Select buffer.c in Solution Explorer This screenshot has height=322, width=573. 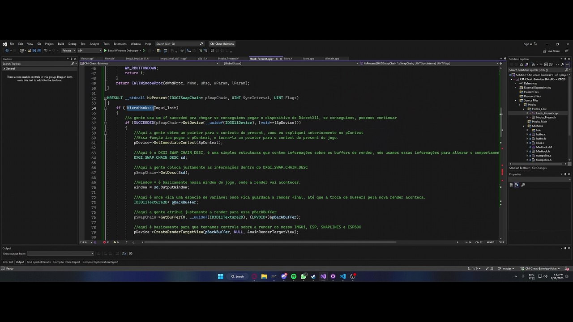point(540,134)
